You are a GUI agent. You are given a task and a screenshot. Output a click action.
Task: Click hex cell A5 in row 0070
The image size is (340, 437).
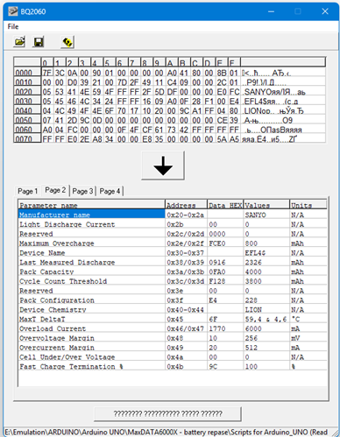coord(234,139)
